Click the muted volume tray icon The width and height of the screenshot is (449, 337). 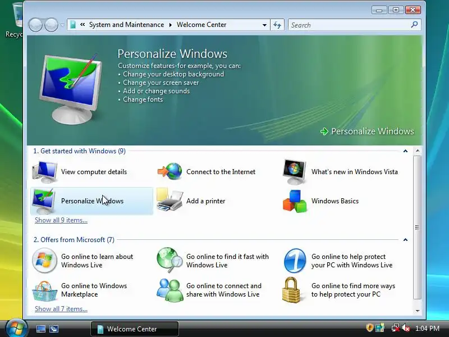coord(406,328)
